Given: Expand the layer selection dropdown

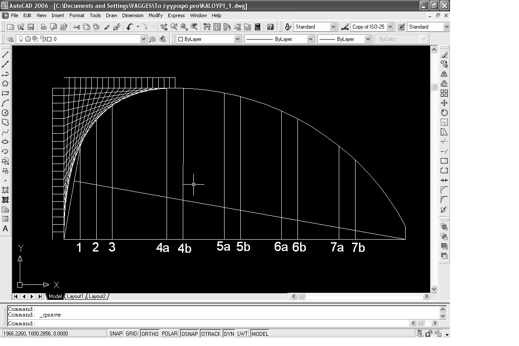Looking at the screenshot, I should [143, 39].
